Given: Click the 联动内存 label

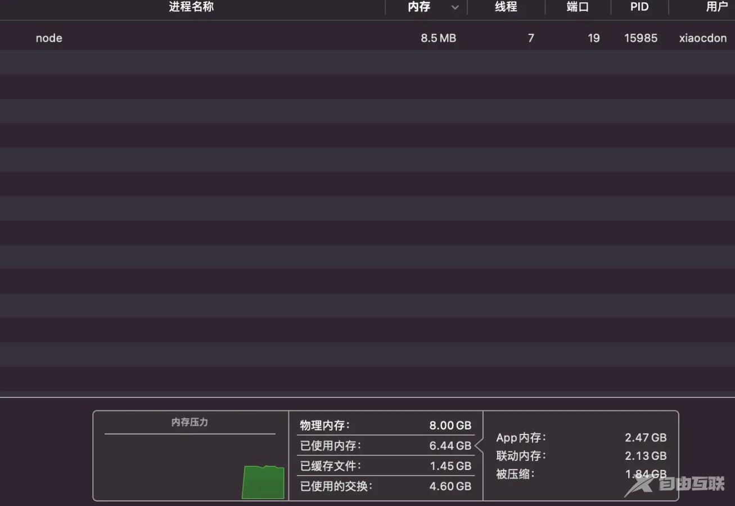Looking at the screenshot, I should click(x=521, y=456).
